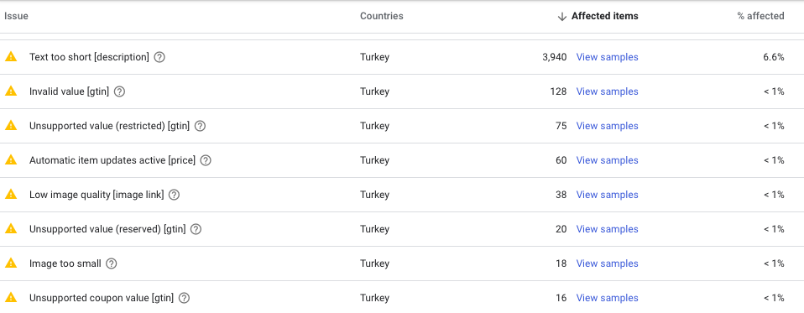Click help icon beside Image too small
This screenshot has height=313, width=804.
point(112,263)
